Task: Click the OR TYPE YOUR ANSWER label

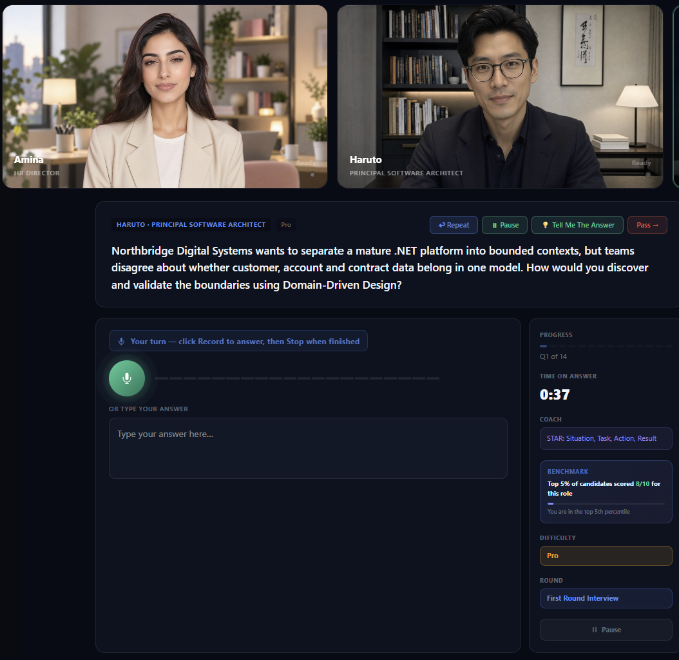Action: tap(148, 409)
